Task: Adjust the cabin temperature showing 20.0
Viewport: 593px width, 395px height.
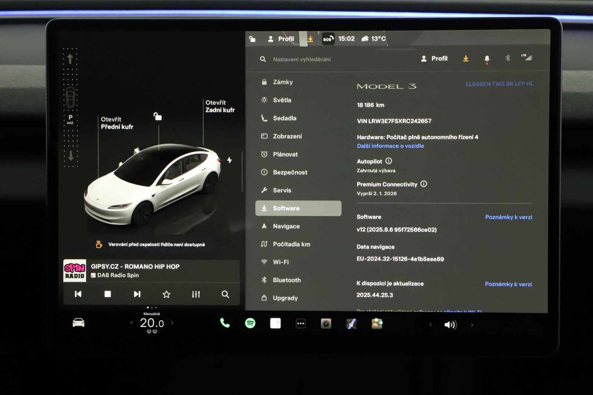Action: [x=152, y=323]
